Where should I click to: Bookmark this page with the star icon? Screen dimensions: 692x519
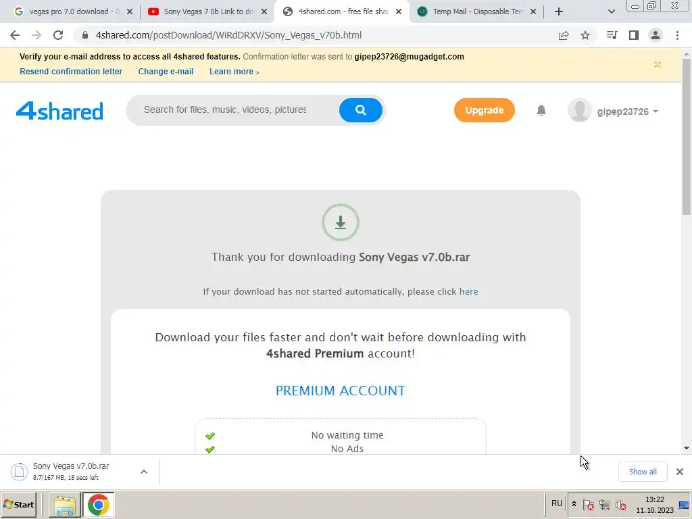point(585,35)
